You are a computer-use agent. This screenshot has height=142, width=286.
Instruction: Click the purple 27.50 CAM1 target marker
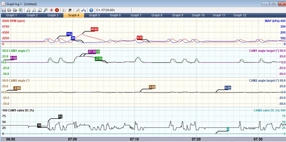(92, 52)
